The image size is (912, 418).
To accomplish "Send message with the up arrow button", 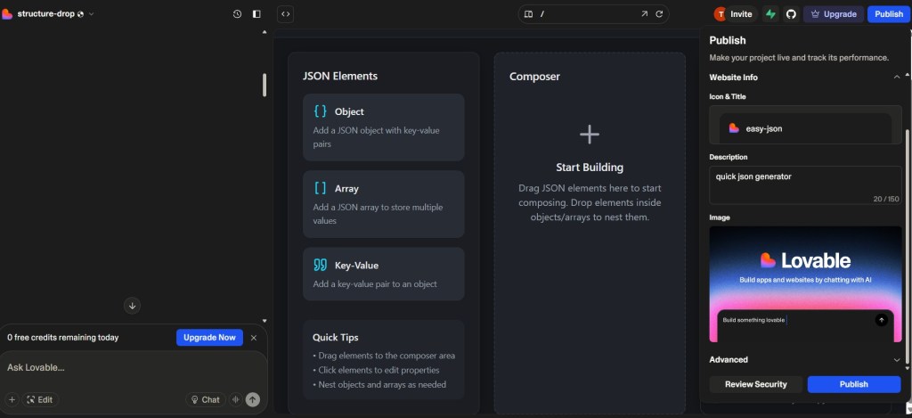I will [252, 399].
